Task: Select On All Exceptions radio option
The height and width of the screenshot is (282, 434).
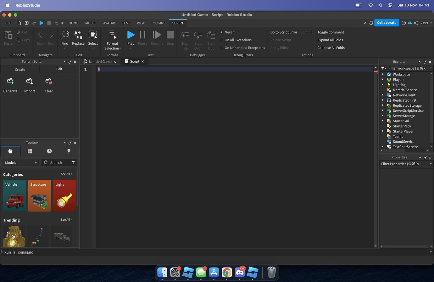Action: 221,40
